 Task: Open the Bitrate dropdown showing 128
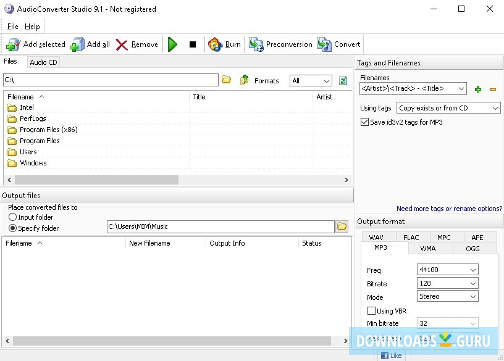pos(447,283)
